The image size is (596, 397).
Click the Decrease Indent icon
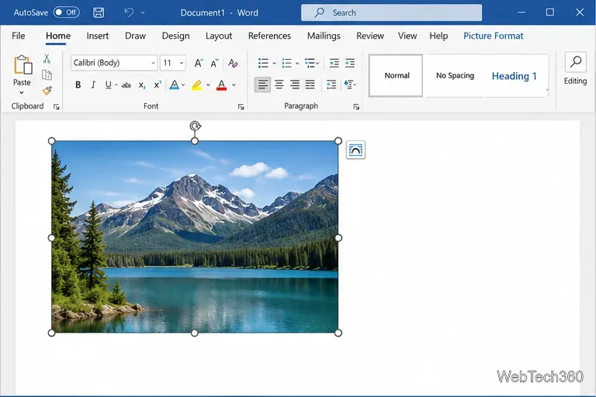pyautogui.click(x=334, y=63)
